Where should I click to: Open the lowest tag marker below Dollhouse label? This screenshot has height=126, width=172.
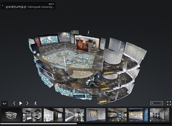pos(90,99)
